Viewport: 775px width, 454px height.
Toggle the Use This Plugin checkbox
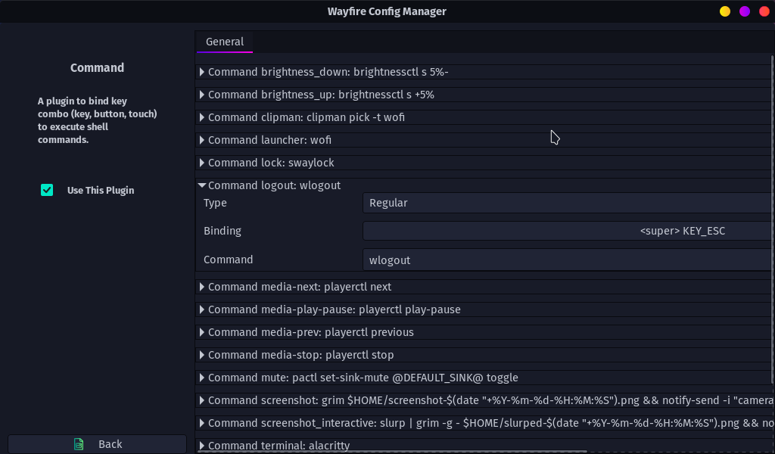(x=47, y=190)
